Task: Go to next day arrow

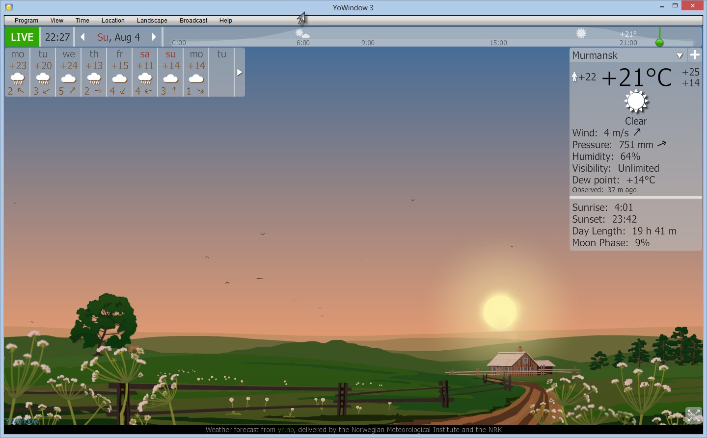Action: (x=154, y=37)
